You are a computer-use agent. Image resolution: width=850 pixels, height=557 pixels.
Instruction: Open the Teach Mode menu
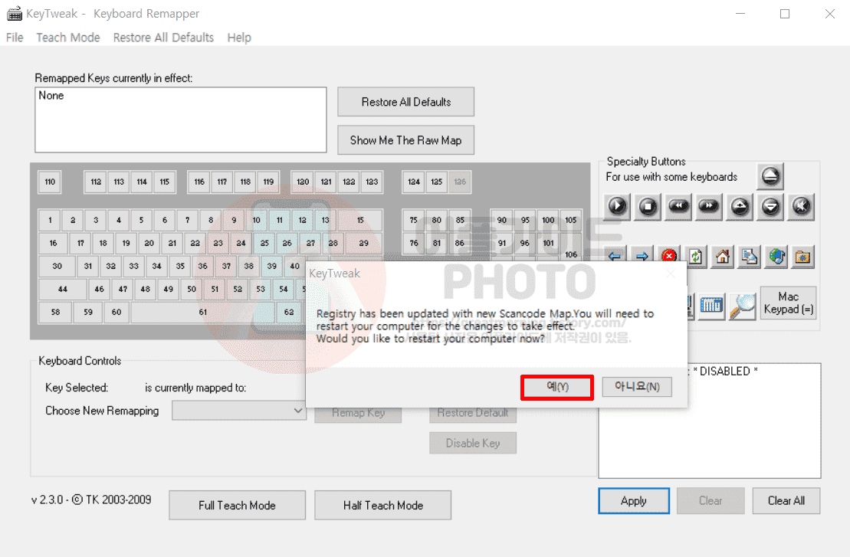pos(68,38)
